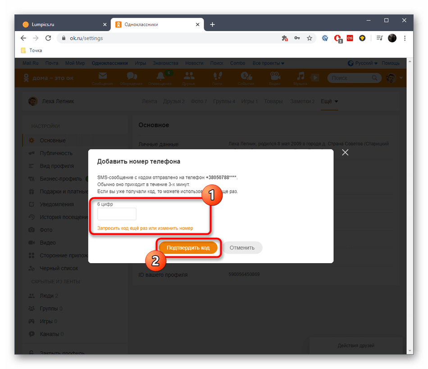Click the search magnifier in the toolbar
Viewport: 428px width, 369px height.
(x=374, y=77)
